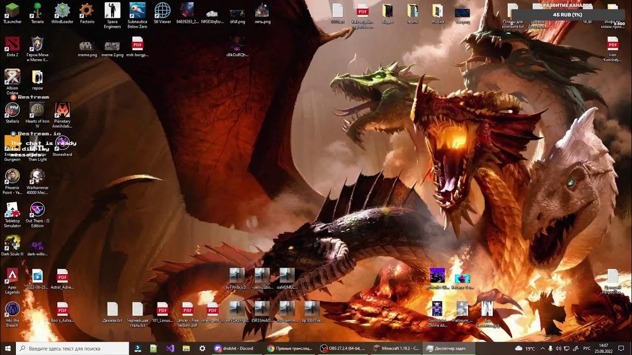Select the 2022-08-25 video file
The height and width of the screenshot is (355, 632).
point(38,279)
